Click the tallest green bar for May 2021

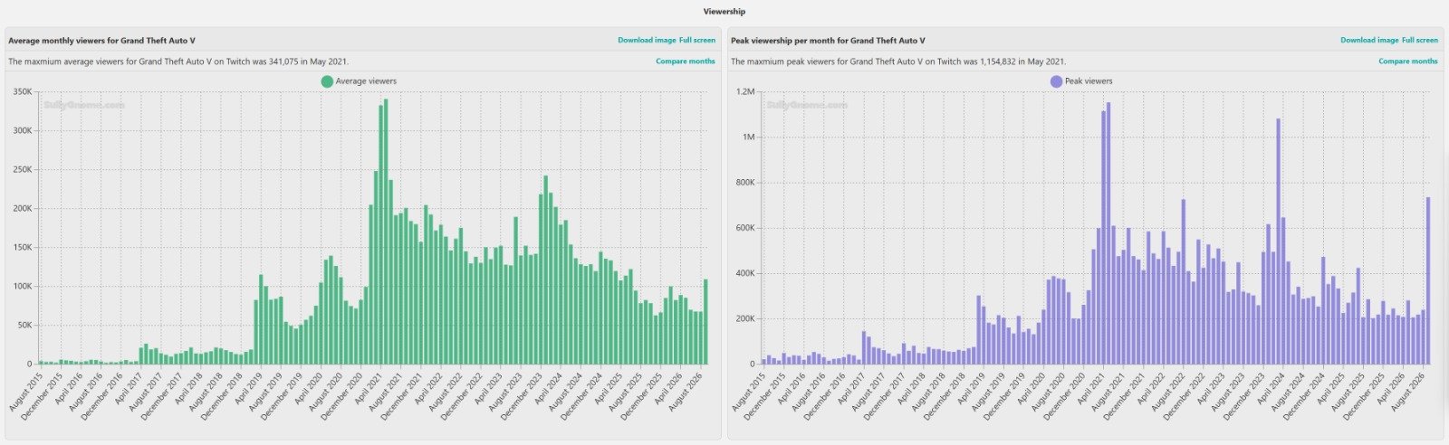tap(386, 232)
